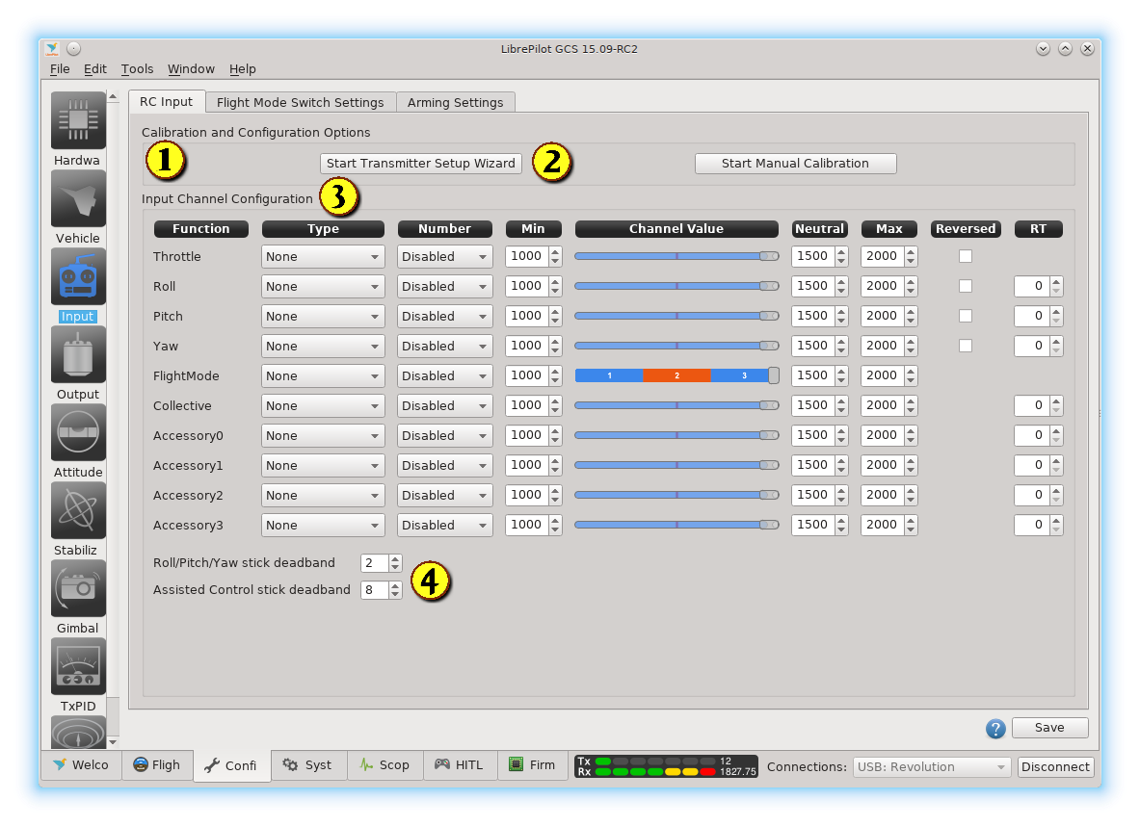Open the Connections USB: Revolution dropdown
1140x826 pixels.
point(931,766)
